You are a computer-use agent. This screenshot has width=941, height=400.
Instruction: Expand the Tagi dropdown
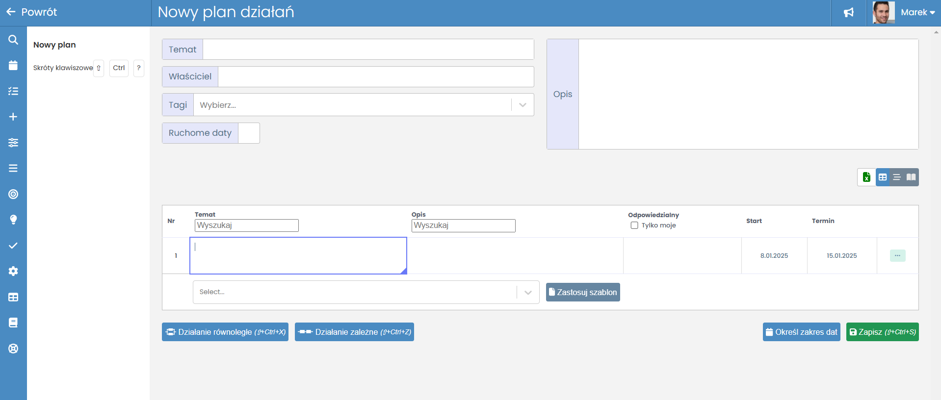(523, 105)
